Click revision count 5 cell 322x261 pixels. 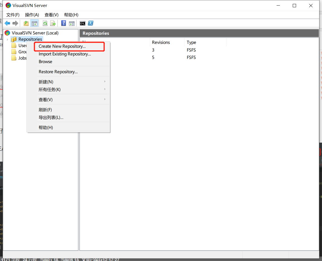153,58
